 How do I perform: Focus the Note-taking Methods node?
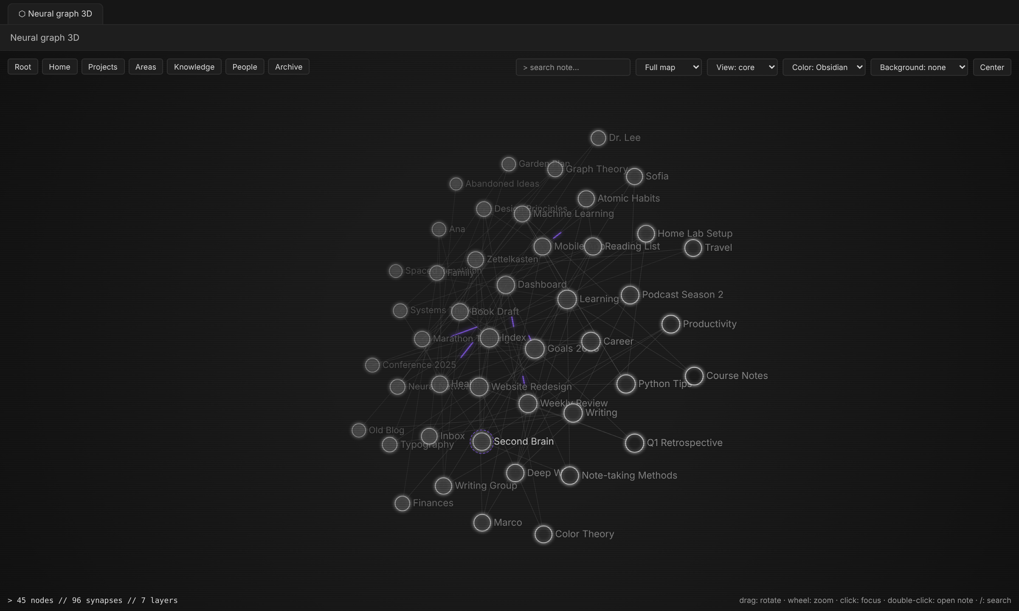click(x=570, y=476)
